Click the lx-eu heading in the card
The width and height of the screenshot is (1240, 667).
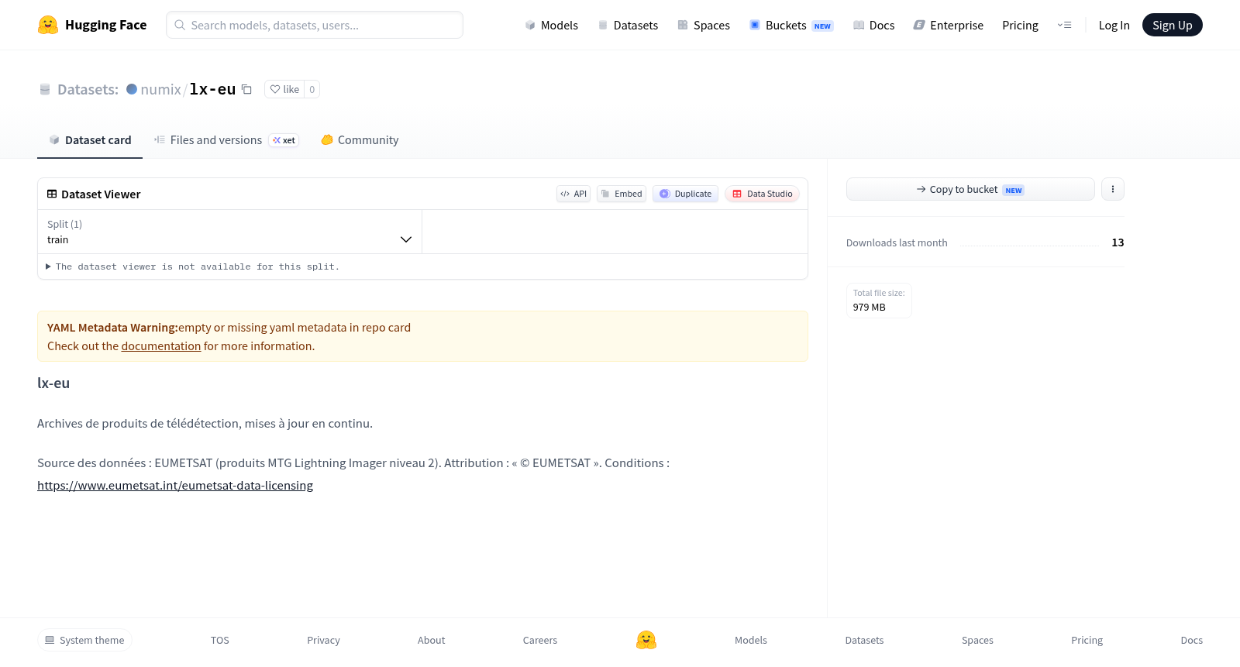click(53, 383)
